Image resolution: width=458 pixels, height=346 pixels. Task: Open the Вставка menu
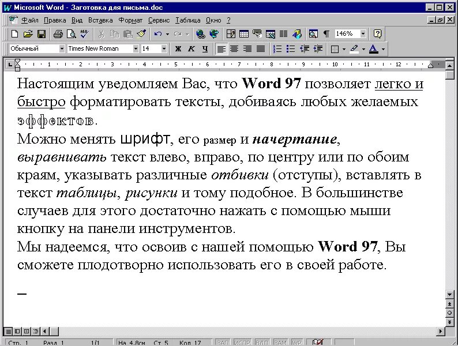coord(100,20)
